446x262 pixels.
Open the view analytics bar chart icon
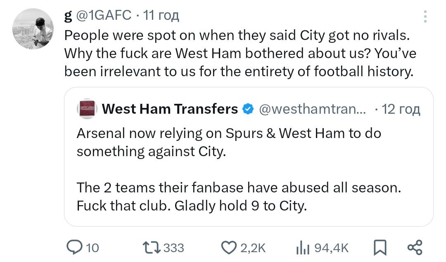pos(304,247)
